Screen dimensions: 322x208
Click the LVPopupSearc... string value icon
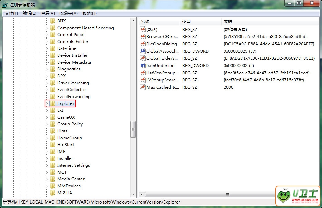pyautogui.click(x=143, y=80)
